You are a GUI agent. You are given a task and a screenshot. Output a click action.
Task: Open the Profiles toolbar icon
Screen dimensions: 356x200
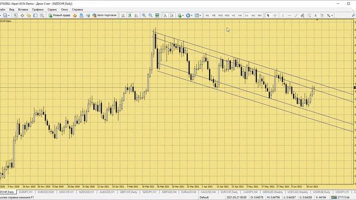pyautogui.click(x=5, y=16)
